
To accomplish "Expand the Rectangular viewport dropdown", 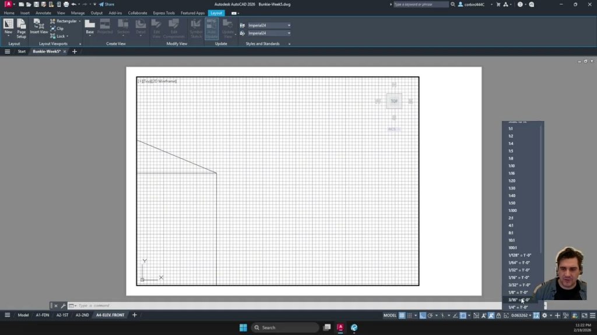I will pos(80,21).
